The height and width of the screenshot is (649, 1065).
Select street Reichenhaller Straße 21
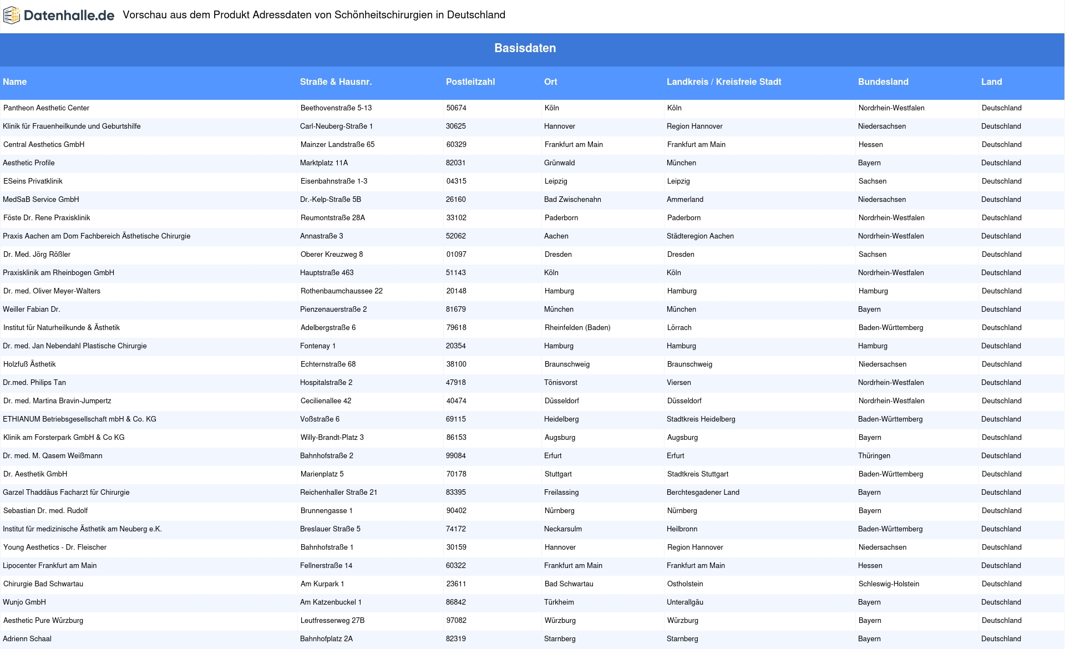tap(338, 492)
